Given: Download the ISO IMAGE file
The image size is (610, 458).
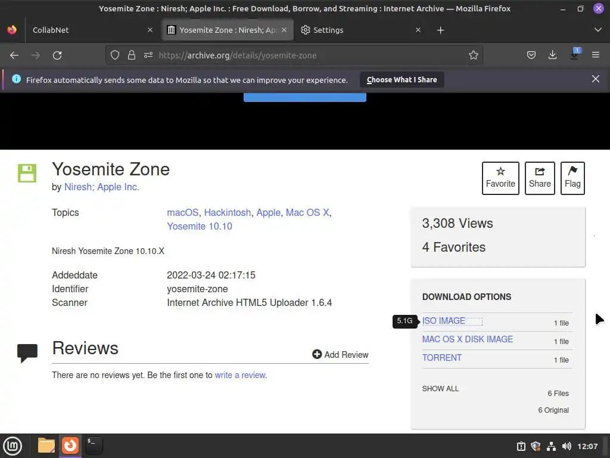Looking at the screenshot, I should click(x=443, y=321).
